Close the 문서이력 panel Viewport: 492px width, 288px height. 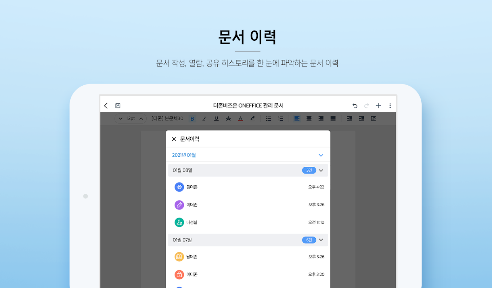point(174,139)
